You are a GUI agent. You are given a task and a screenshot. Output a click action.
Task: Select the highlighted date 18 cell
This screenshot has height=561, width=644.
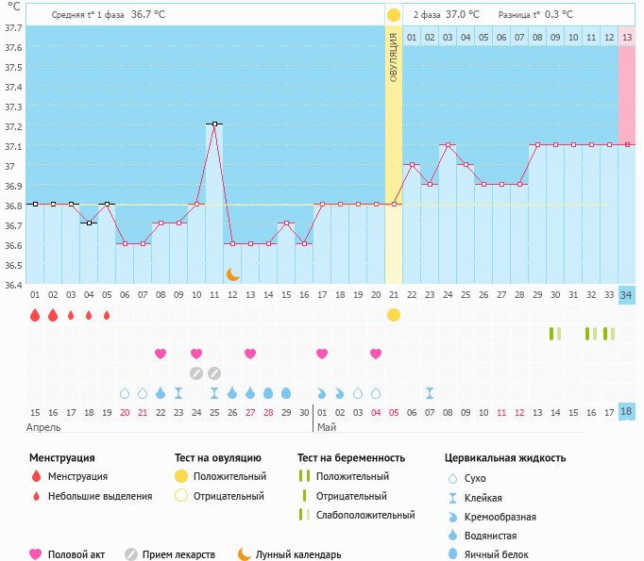[627, 412]
